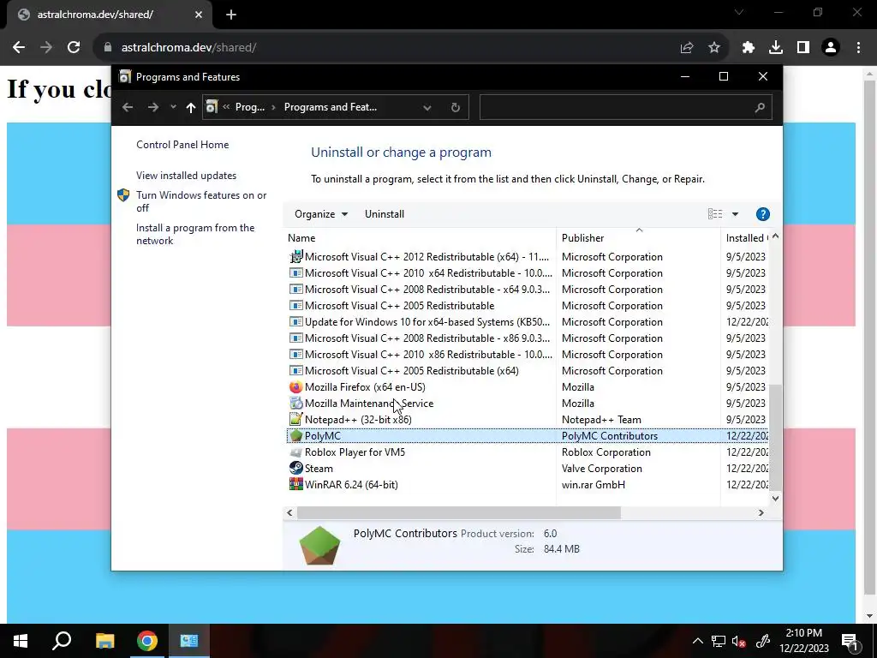Click the search magnifier in Programs and Features
Screen dimensions: 877x658
760,107
